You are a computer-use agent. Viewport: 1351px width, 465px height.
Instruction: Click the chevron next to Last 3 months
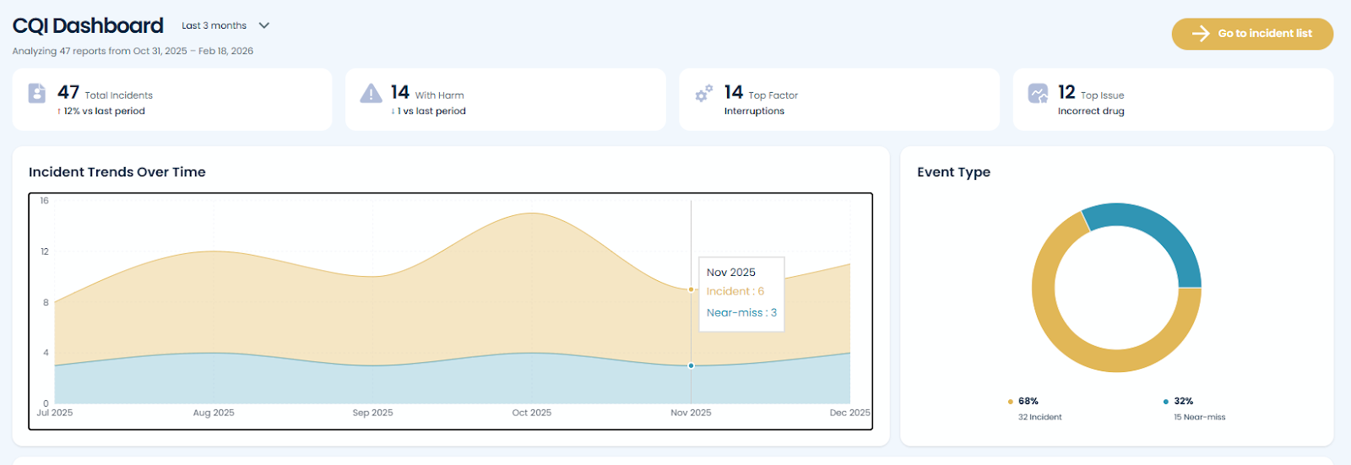(x=264, y=25)
